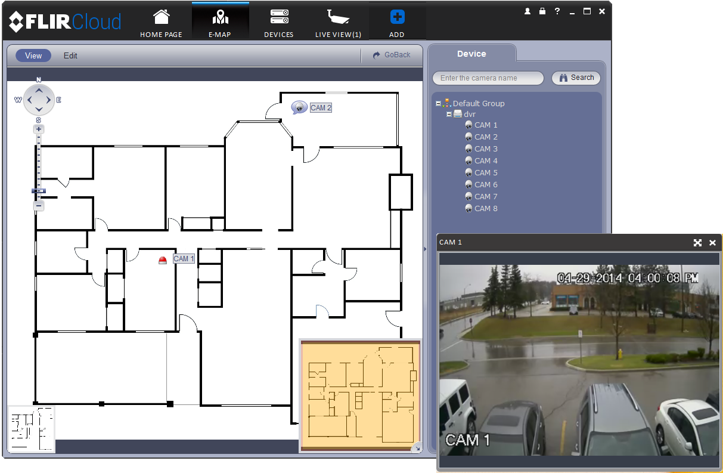Collapse the Device side panel arrow
The width and height of the screenshot is (723, 473).
click(x=426, y=249)
